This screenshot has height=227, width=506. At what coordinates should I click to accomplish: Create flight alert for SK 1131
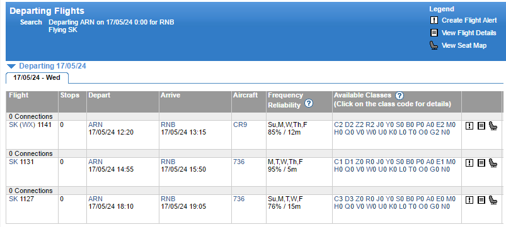469,163
